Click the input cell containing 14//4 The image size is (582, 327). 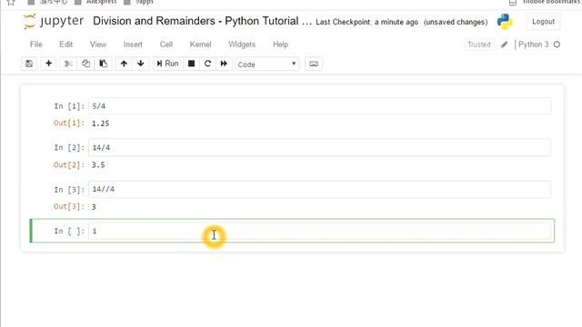[x=319, y=189]
